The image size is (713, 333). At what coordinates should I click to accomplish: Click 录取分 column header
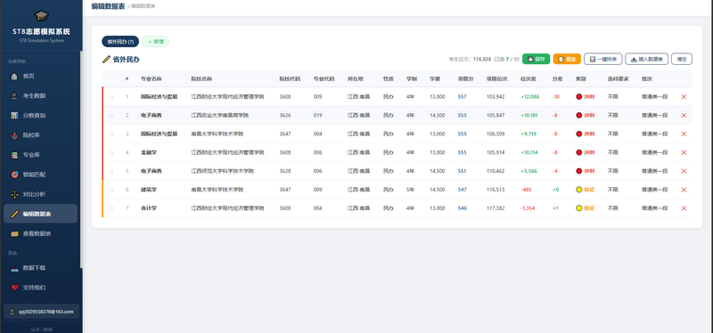pos(465,79)
